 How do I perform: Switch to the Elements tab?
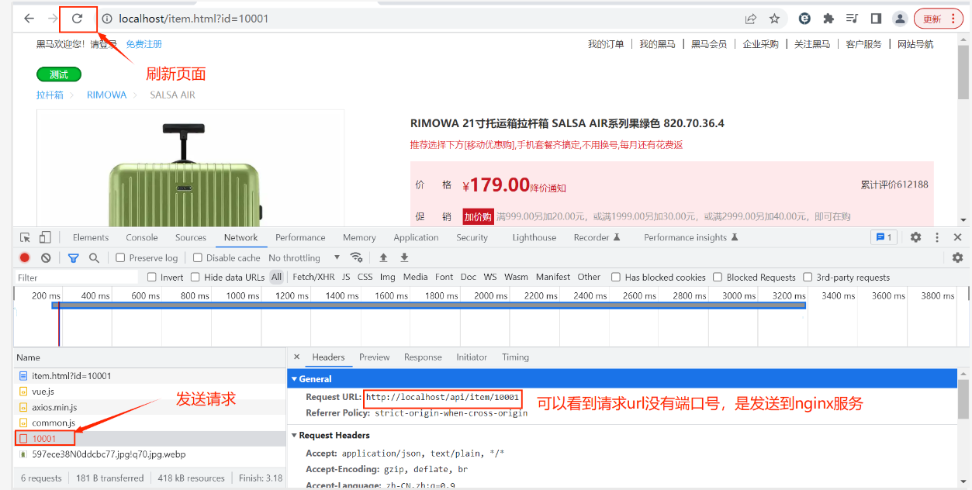[x=91, y=237]
